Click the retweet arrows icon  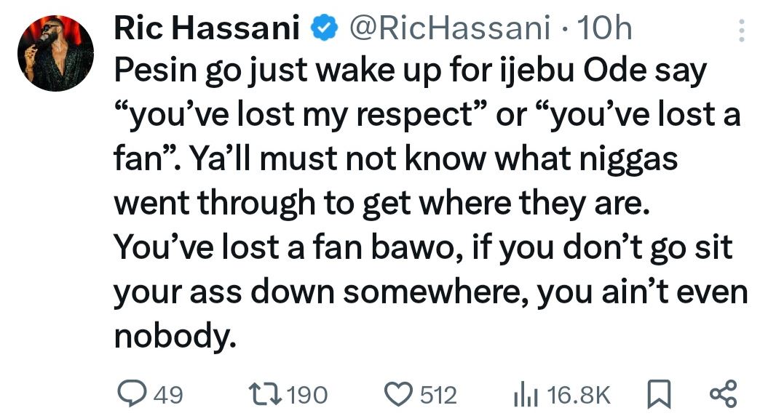coord(271,395)
